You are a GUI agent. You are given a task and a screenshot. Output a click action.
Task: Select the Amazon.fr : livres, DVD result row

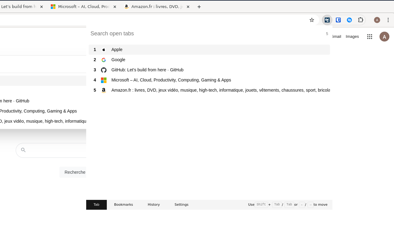209,90
